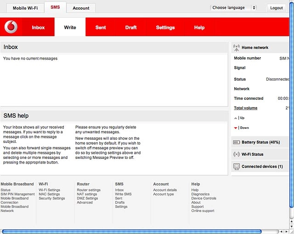Image resolution: width=294 pixels, height=234 pixels.
Task: Open the Write SMS tab
Action: tap(70, 27)
